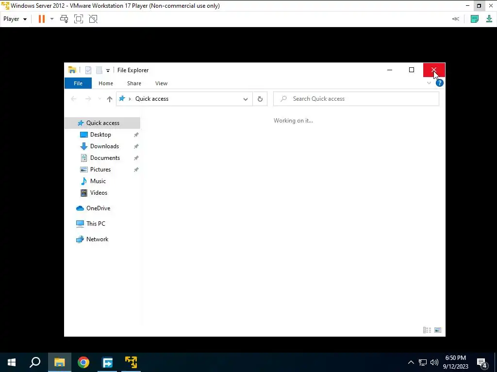Open Action Center notifications icon

click(482, 362)
